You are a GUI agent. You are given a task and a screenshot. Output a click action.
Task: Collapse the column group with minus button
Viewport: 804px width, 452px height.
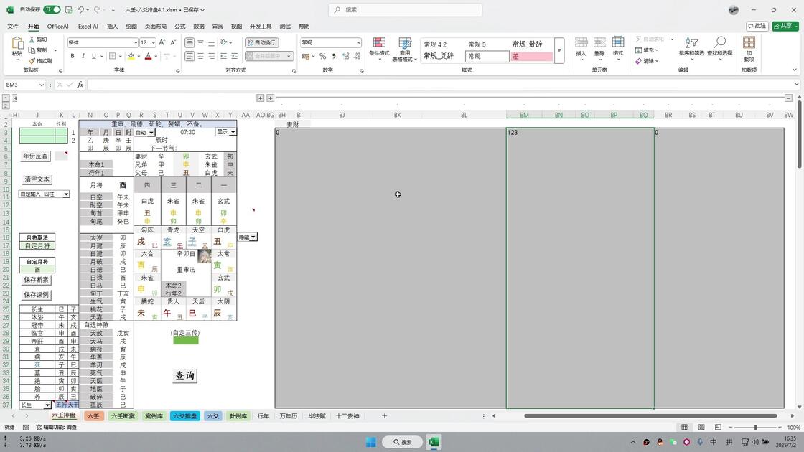pyautogui.click(x=788, y=98)
